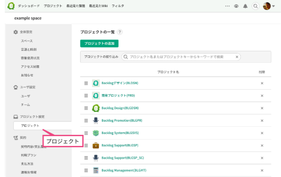Open the global search magnifier icon

tap(255, 6)
